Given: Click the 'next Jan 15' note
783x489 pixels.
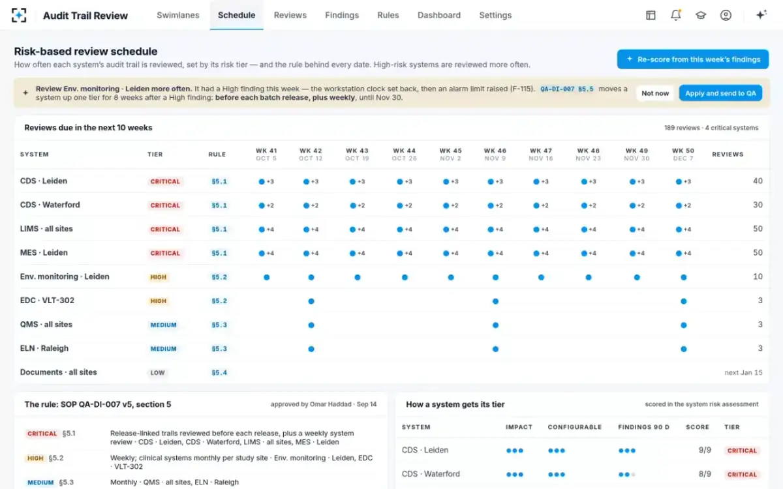Looking at the screenshot, I should point(743,373).
